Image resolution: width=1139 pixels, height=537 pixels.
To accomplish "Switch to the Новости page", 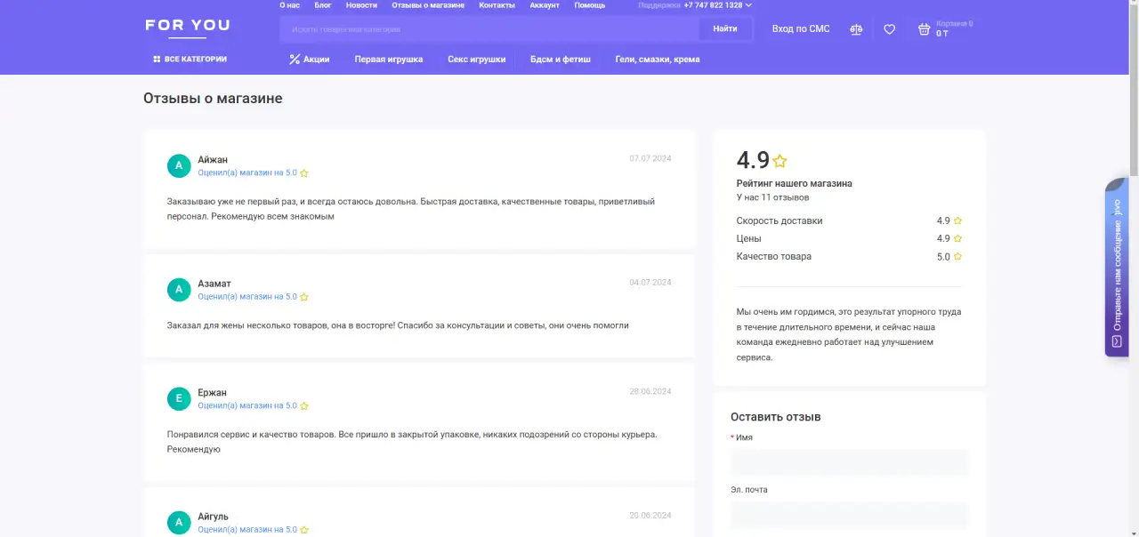I will point(361,4).
